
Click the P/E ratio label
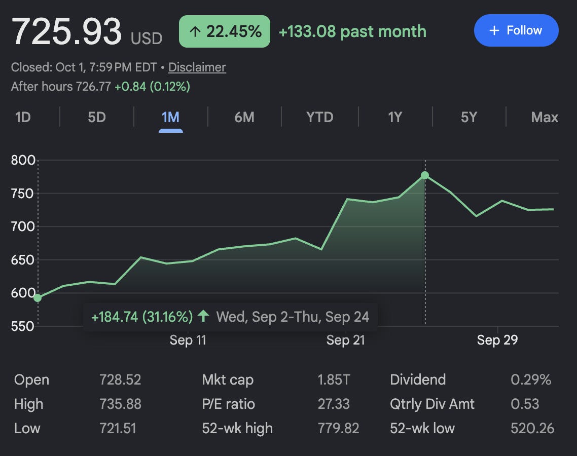point(229,404)
